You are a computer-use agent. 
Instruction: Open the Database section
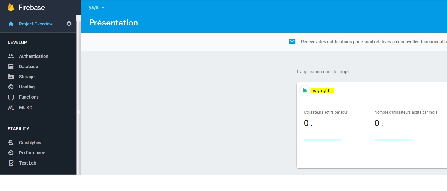[x=28, y=67]
